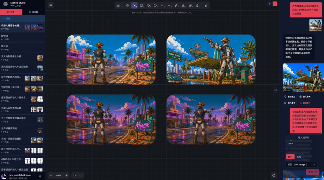
Task: Open conversation 迈阿密废土牛仔机...
Action: (22, 89)
